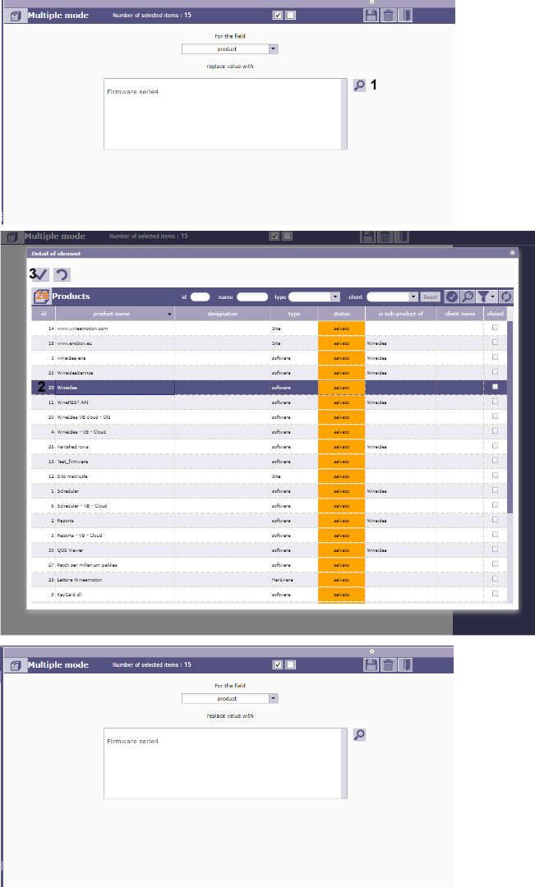Click the checked select-all box in last Multiple mode header
The height and width of the screenshot is (887, 535).
(278, 664)
